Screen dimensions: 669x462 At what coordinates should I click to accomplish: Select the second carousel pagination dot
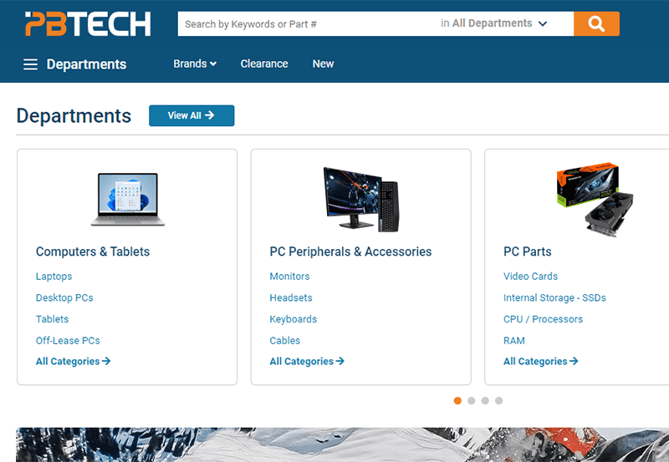point(471,401)
